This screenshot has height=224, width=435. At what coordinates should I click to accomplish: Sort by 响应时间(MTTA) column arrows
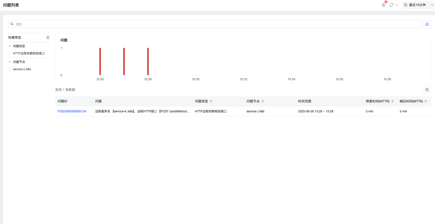point(426,101)
